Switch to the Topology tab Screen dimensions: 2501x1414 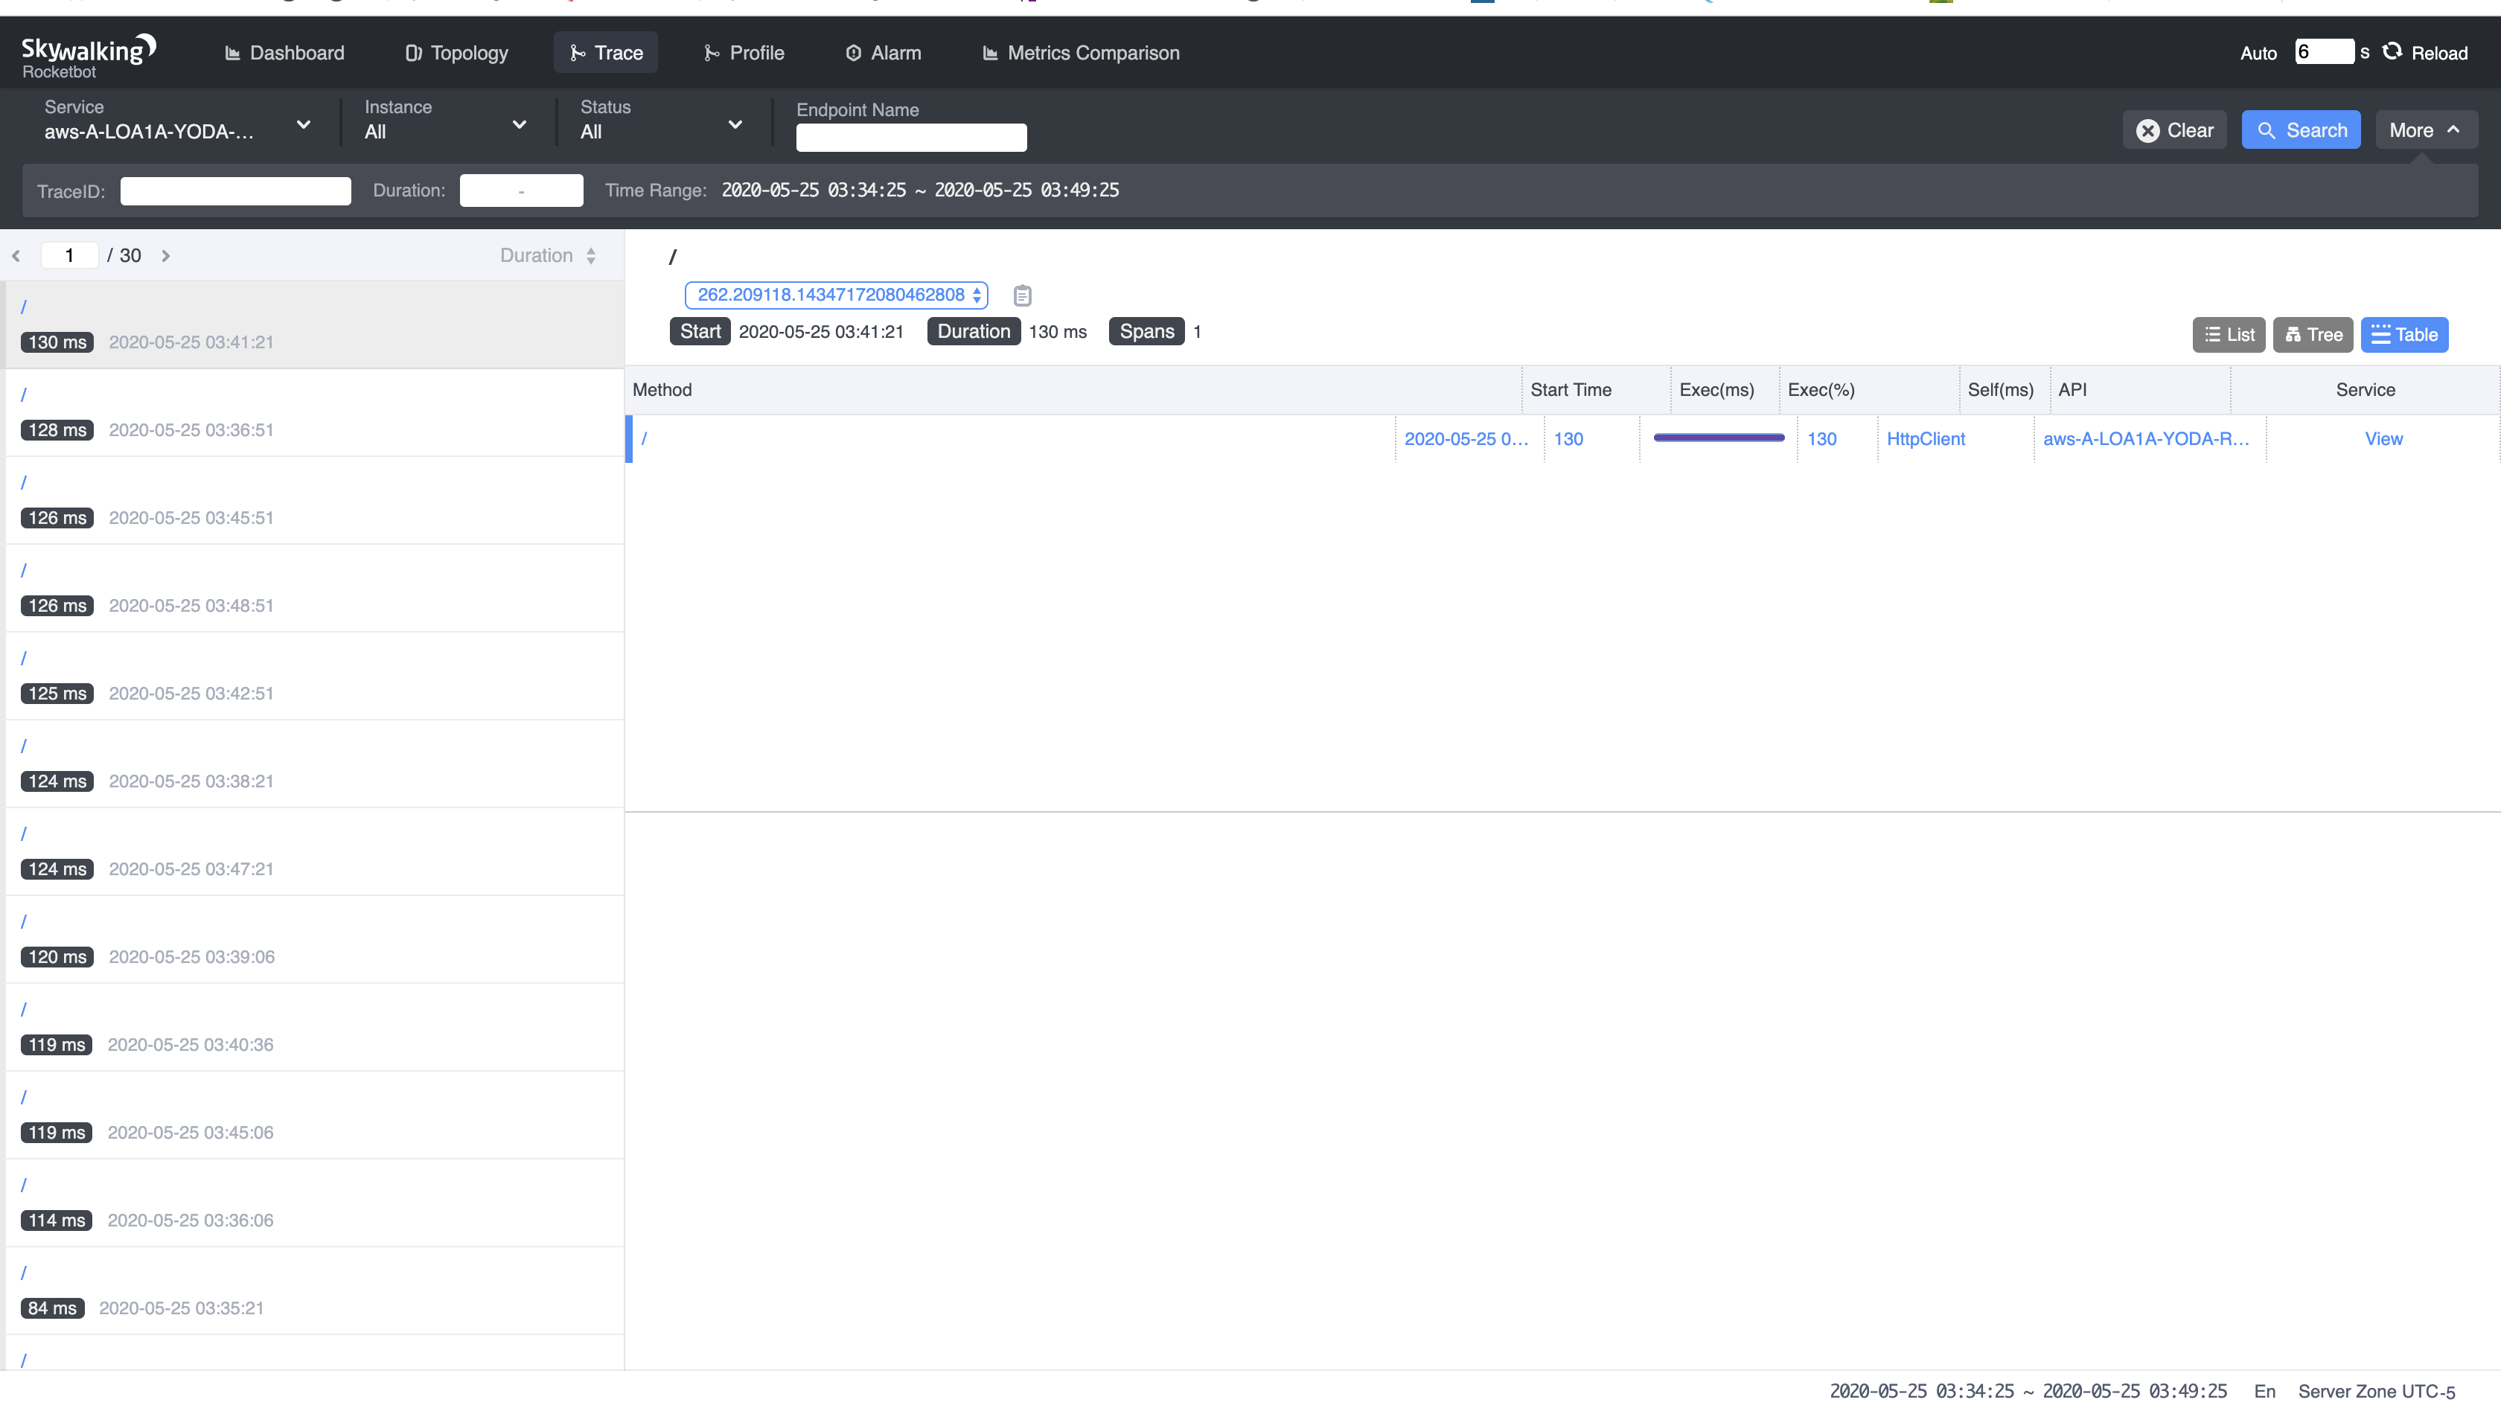456,54
